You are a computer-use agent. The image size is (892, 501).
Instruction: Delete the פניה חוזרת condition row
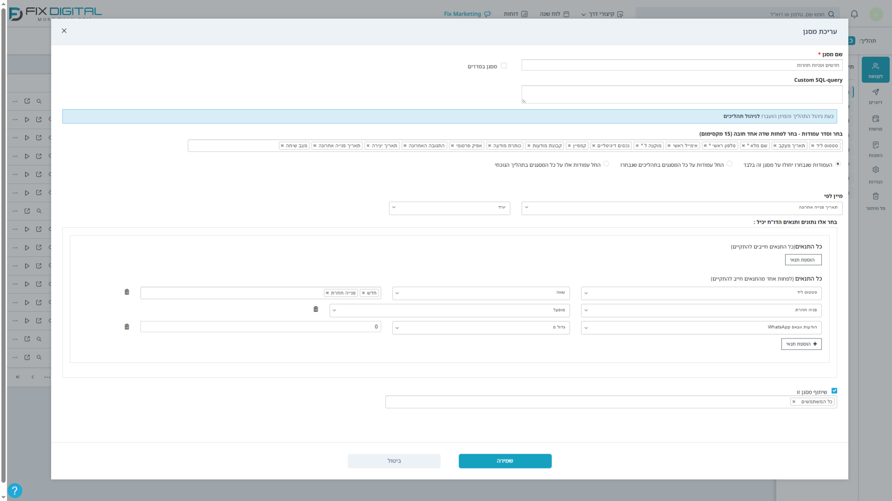pos(316,309)
